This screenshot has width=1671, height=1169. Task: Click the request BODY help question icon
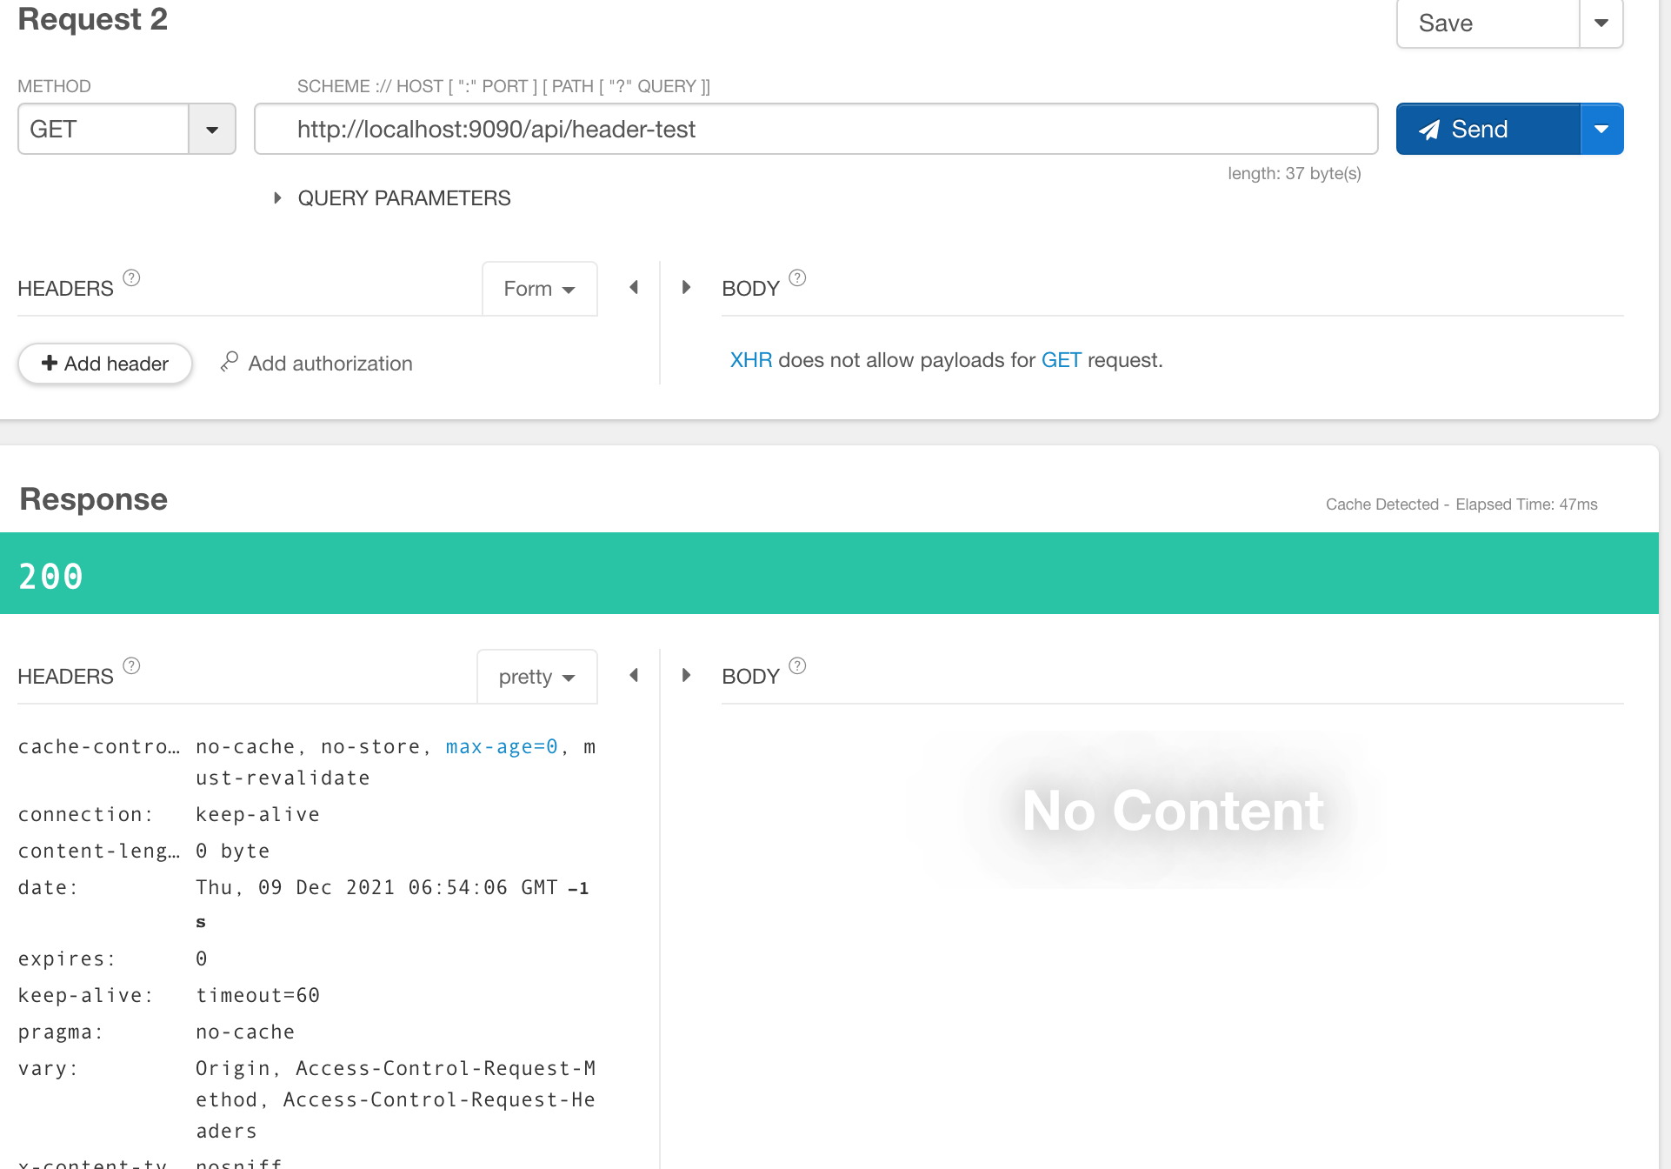(x=797, y=278)
